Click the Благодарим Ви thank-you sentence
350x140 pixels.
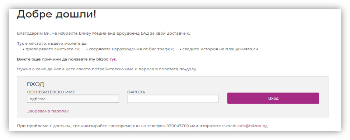pos(103,34)
